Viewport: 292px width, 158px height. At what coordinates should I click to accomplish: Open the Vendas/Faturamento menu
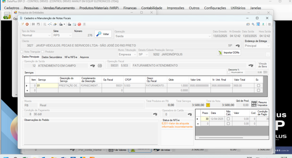point(59,8)
